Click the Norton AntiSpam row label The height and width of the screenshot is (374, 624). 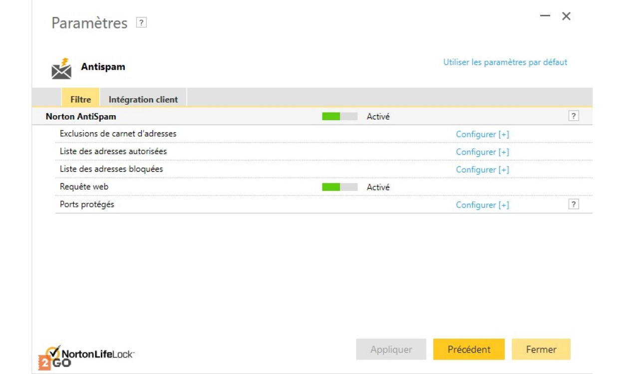(81, 117)
